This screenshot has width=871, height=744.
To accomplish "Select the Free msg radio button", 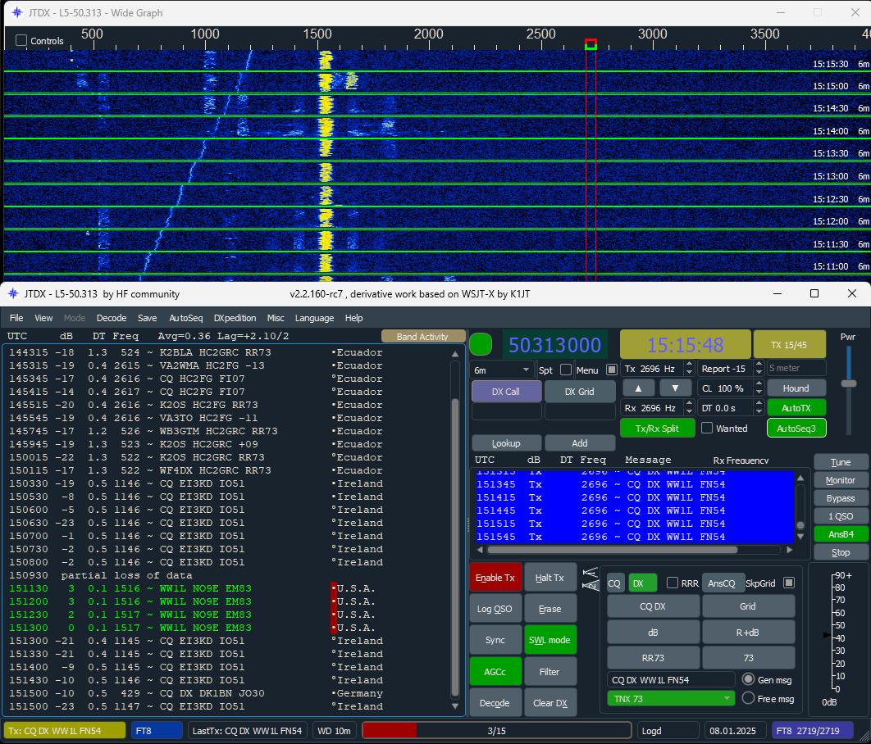I will (748, 698).
